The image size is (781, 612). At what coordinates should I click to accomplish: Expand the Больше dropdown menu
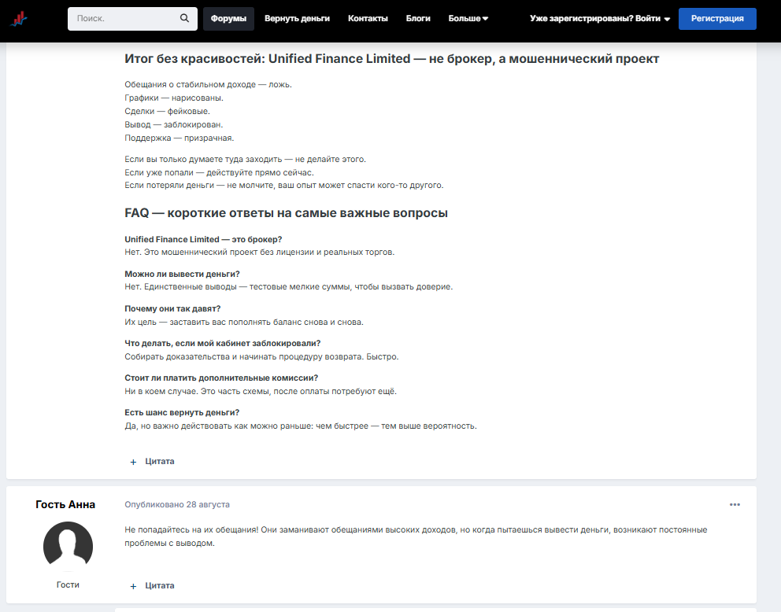tap(468, 18)
